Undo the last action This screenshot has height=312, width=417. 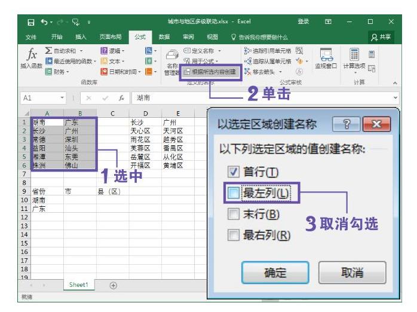pos(44,22)
